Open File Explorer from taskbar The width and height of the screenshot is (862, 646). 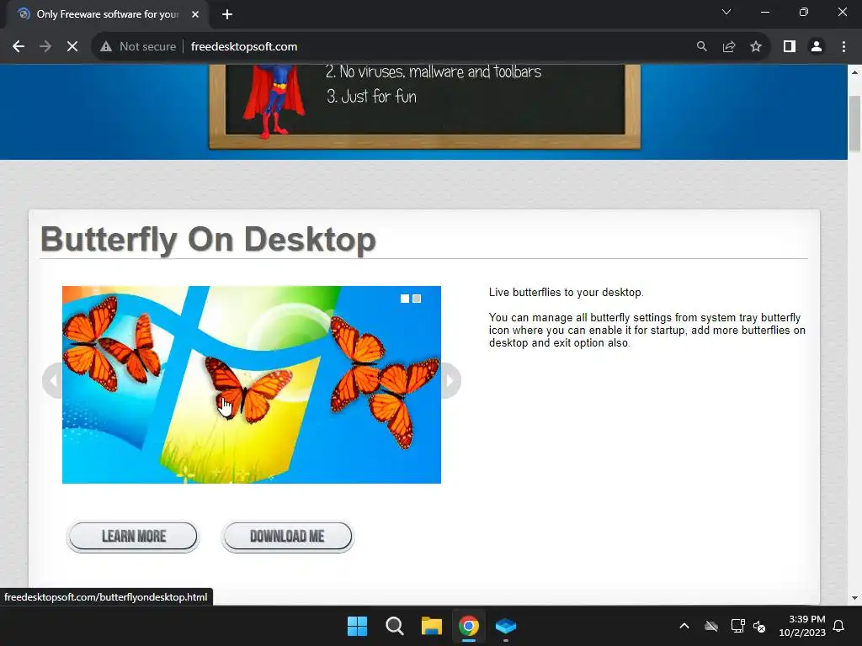[x=432, y=626]
